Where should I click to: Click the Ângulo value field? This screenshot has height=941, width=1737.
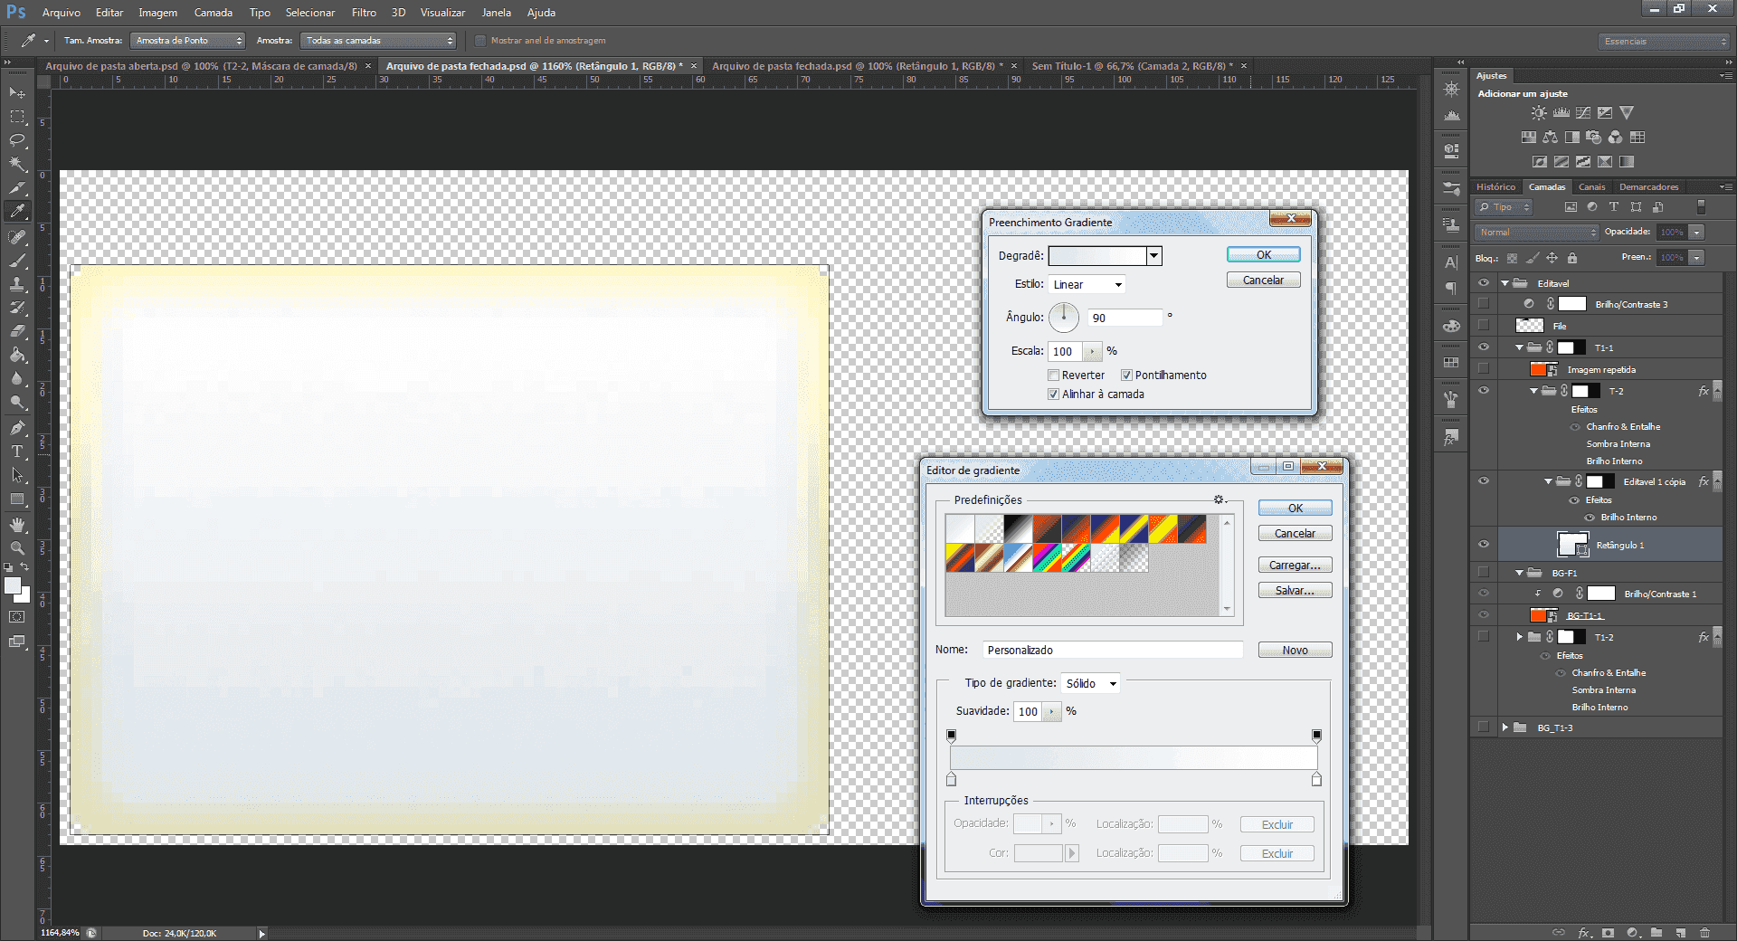click(1125, 318)
